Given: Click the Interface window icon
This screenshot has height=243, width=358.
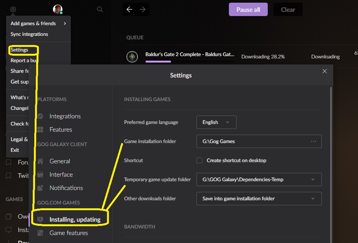Looking at the screenshot, I should pos(40,175).
